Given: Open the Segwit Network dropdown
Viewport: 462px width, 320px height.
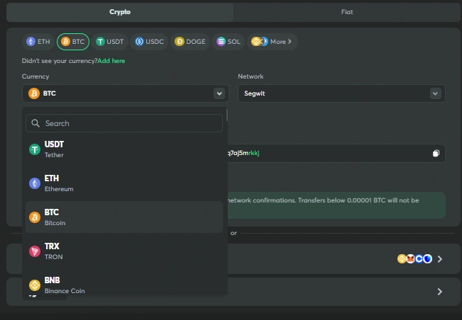Looking at the screenshot, I should coord(341,93).
